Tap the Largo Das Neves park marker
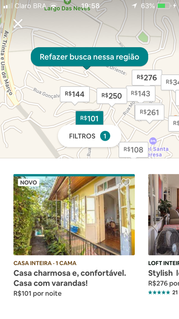This screenshot has width=179, height=319. (67, 2)
